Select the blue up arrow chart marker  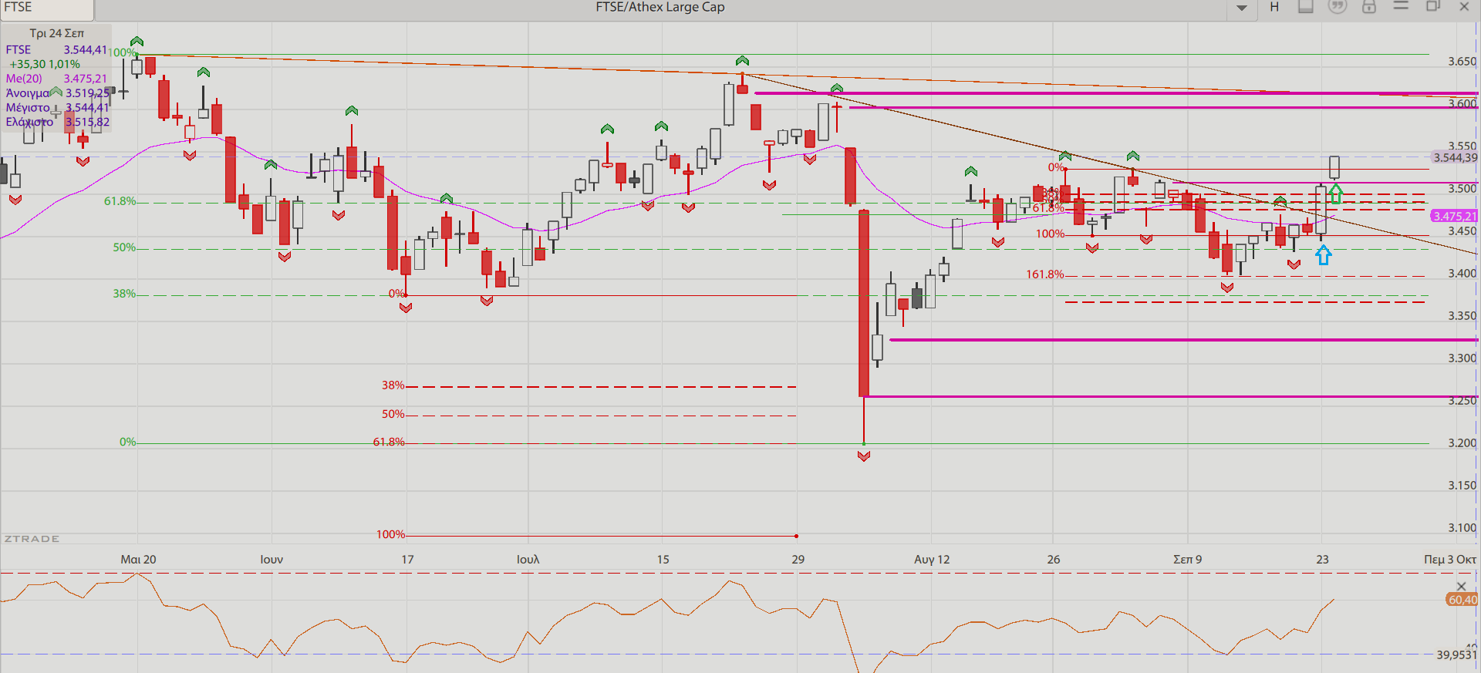click(x=1324, y=255)
